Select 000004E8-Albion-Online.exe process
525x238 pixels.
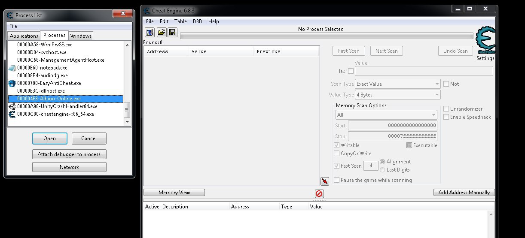[66, 99]
